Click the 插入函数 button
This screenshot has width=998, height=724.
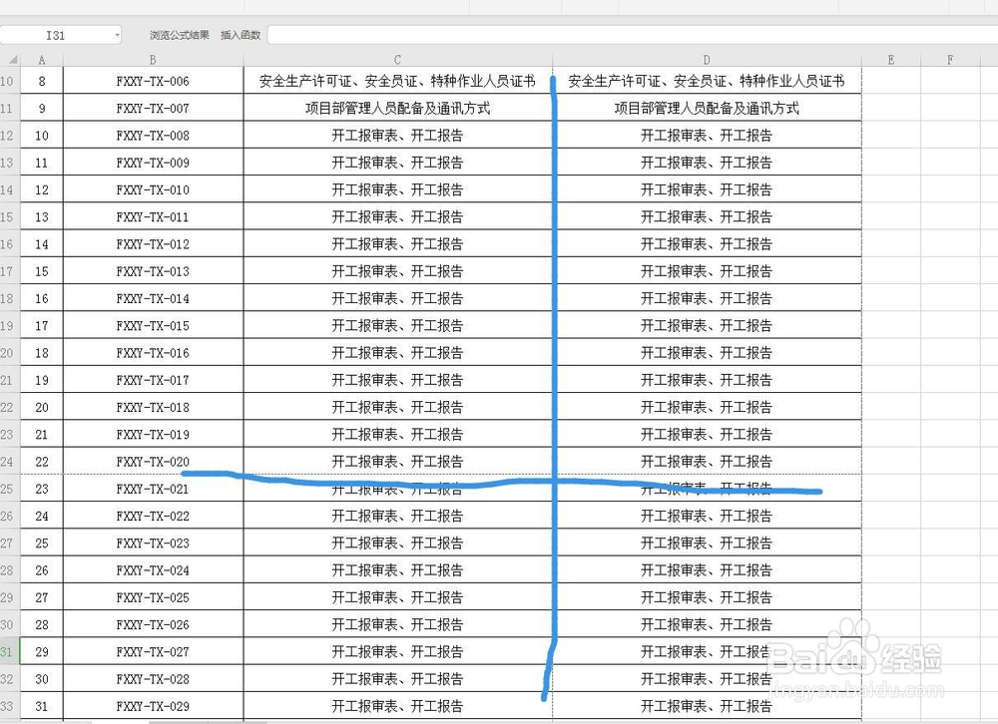[241, 35]
